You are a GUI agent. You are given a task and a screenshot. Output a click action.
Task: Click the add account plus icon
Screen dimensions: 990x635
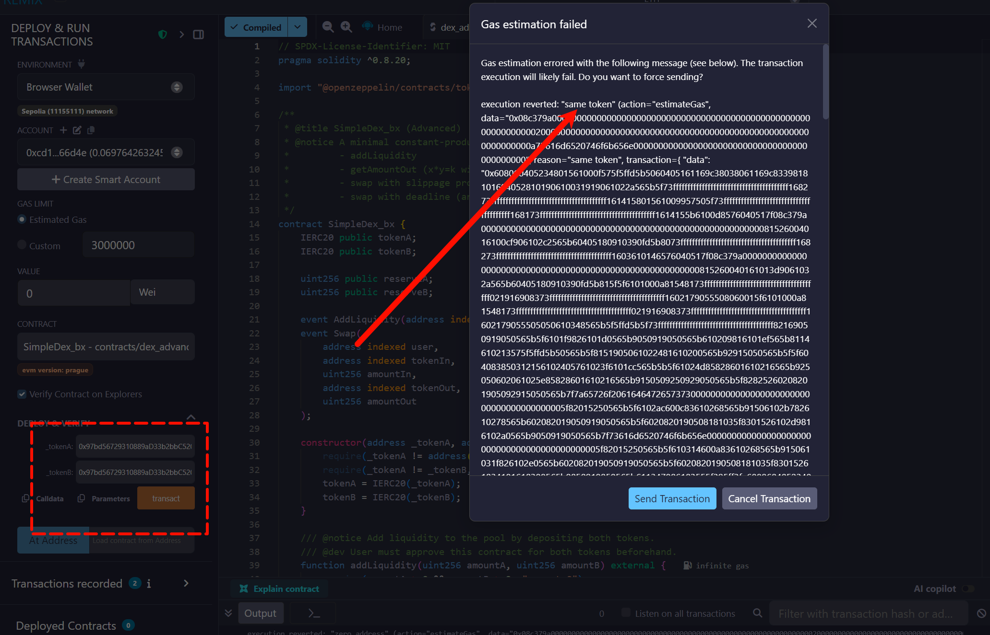point(63,130)
